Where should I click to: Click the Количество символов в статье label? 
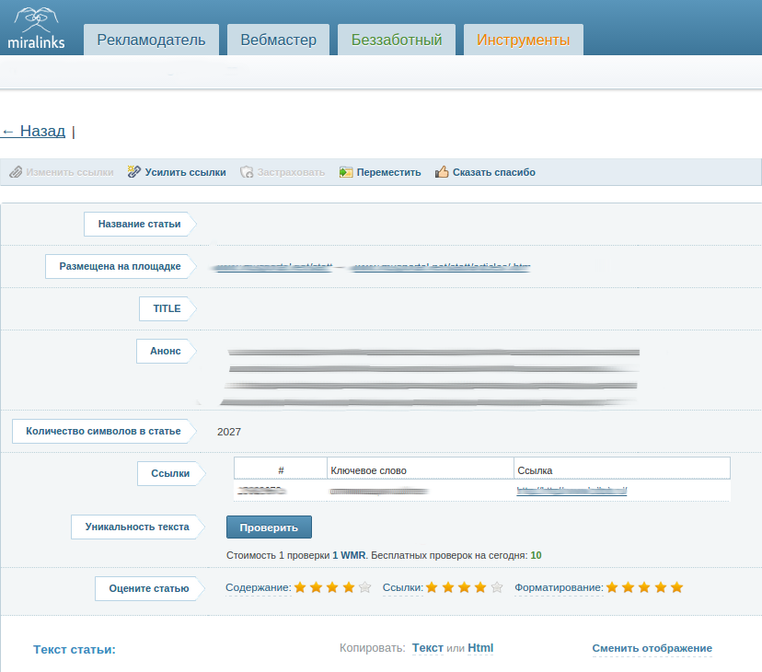(x=103, y=432)
